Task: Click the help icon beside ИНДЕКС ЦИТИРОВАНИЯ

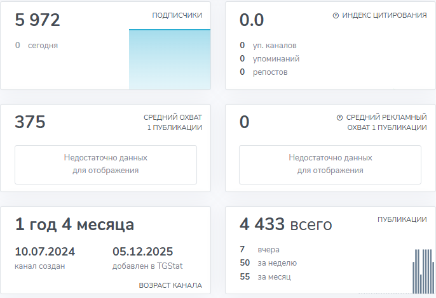Action: [x=336, y=15]
